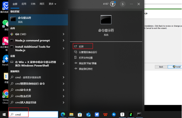This screenshot has height=118, width=182.
Task: Open Bandicam desktop shortcut
Action: [x=5, y=60]
